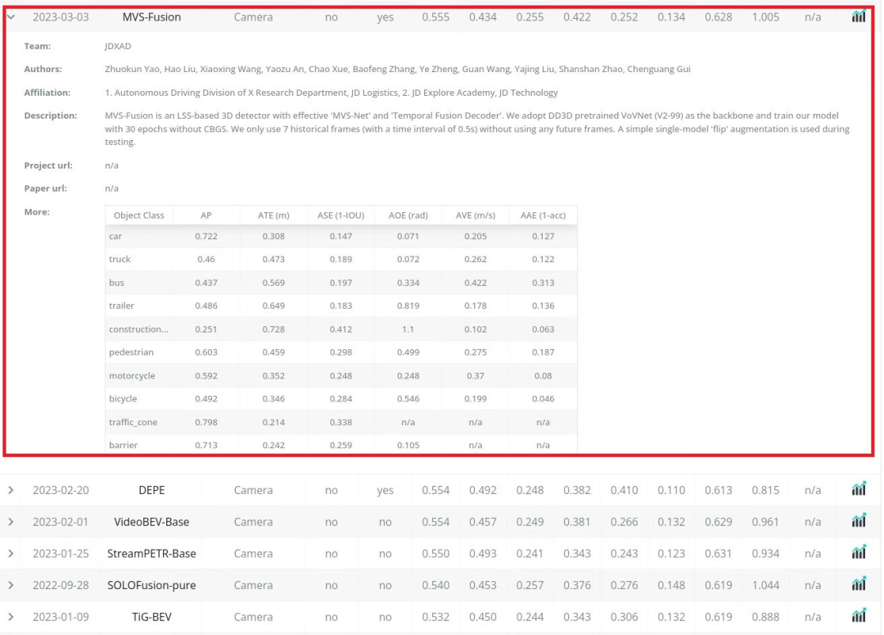
Task: Click the chart icon in DEPE row
Action: coord(859,490)
